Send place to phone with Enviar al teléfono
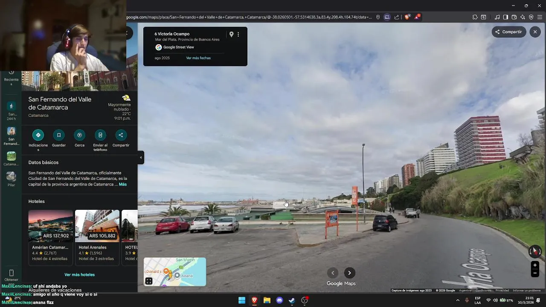The image size is (546, 307). [100, 135]
